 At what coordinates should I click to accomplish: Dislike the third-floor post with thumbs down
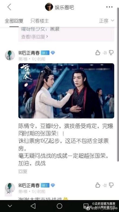coord(111,53)
